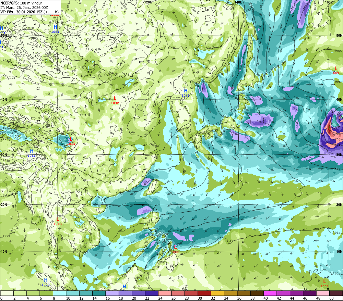Click the red L marker above 1032
The height and width of the screenshot is (301, 343).
pos(115,98)
